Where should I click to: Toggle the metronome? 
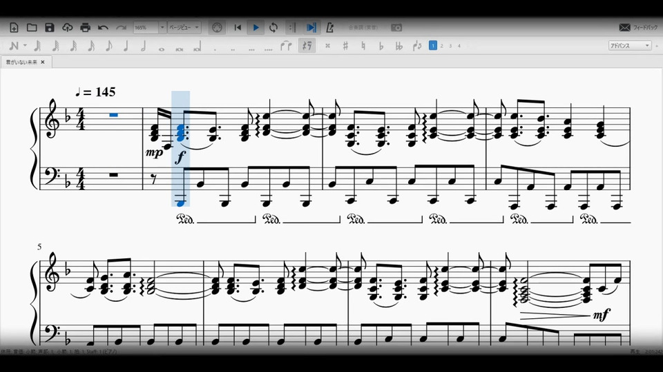(x=330, y=28)
